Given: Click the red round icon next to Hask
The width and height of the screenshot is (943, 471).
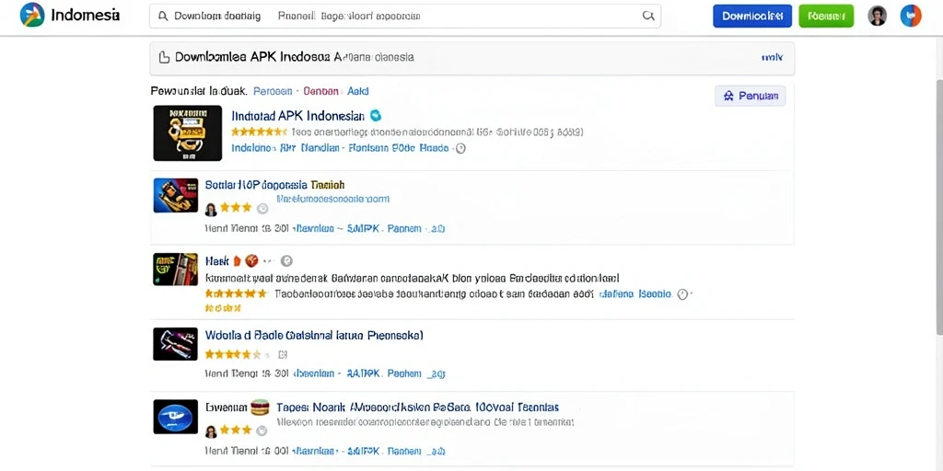Looking at the screenshot, I should pyautogui.click(x=251, y=260).
